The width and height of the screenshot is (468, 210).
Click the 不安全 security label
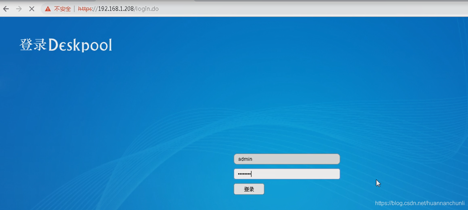[x=62, y=9]
